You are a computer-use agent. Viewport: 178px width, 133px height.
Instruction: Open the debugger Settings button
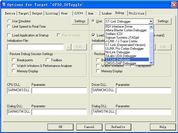[163, 21]
